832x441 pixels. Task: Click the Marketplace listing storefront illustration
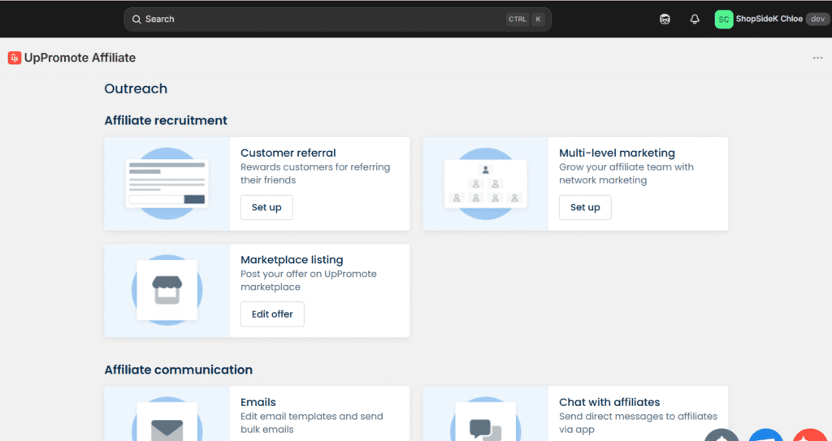click(167, 290)
